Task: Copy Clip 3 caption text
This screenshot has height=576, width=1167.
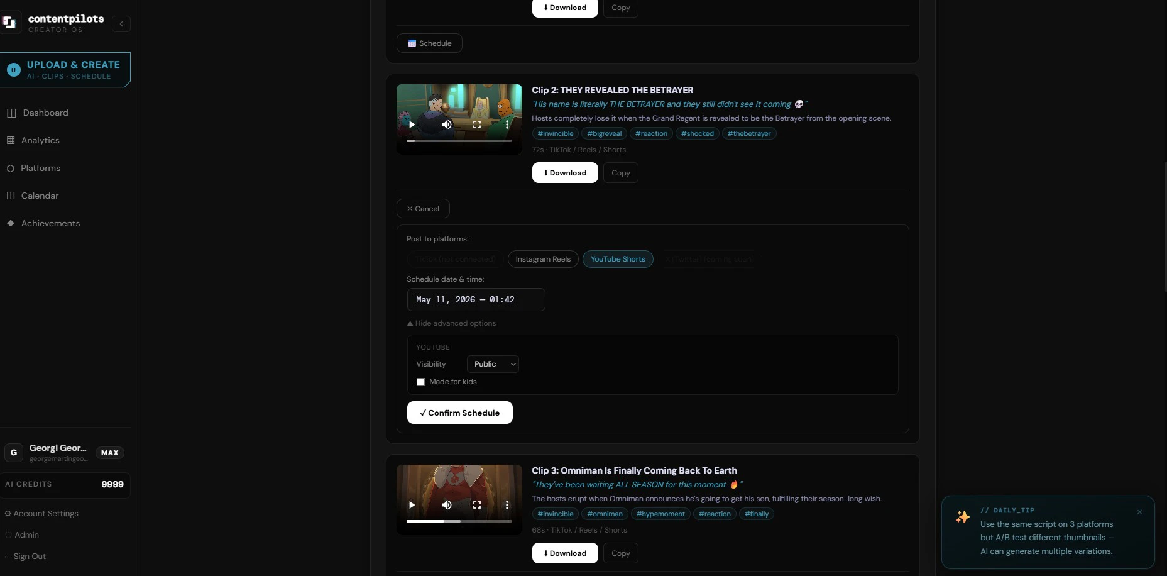Action: point(621,553)
